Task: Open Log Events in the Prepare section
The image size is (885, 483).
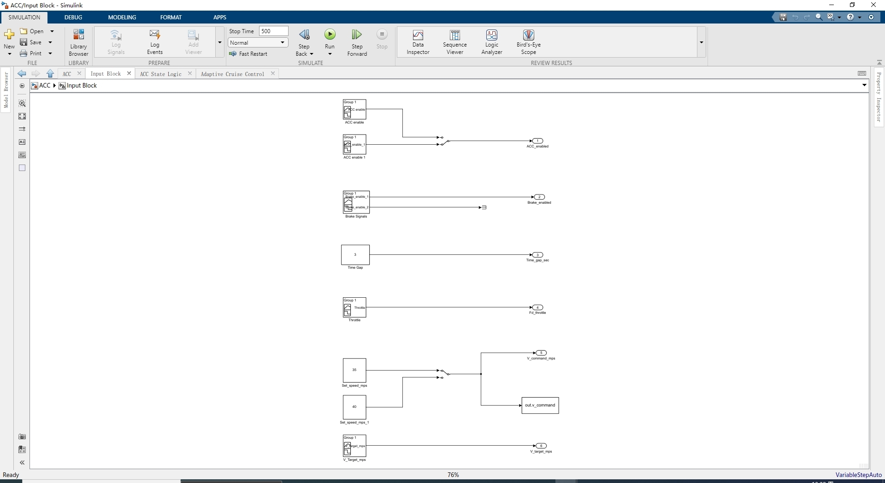Action: point(154,42)
